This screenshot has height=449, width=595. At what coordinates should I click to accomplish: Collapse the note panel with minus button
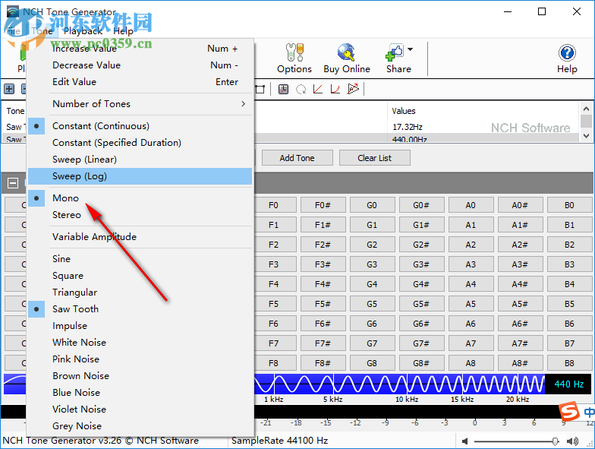point(13,182)
